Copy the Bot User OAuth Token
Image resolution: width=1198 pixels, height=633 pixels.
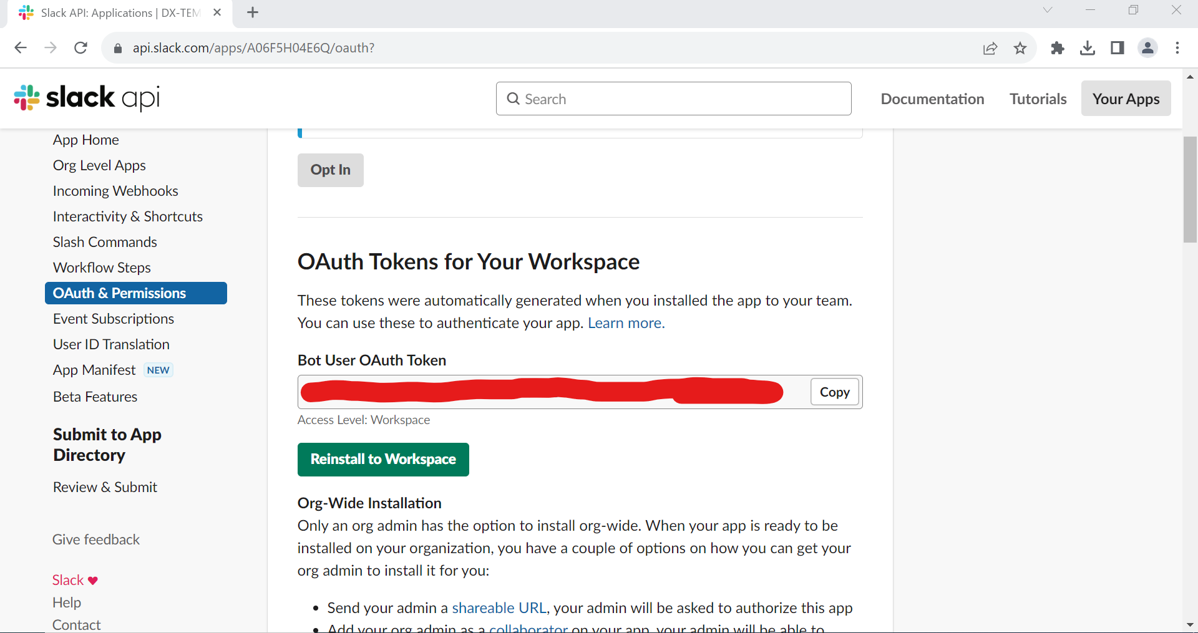coord(834,392)
